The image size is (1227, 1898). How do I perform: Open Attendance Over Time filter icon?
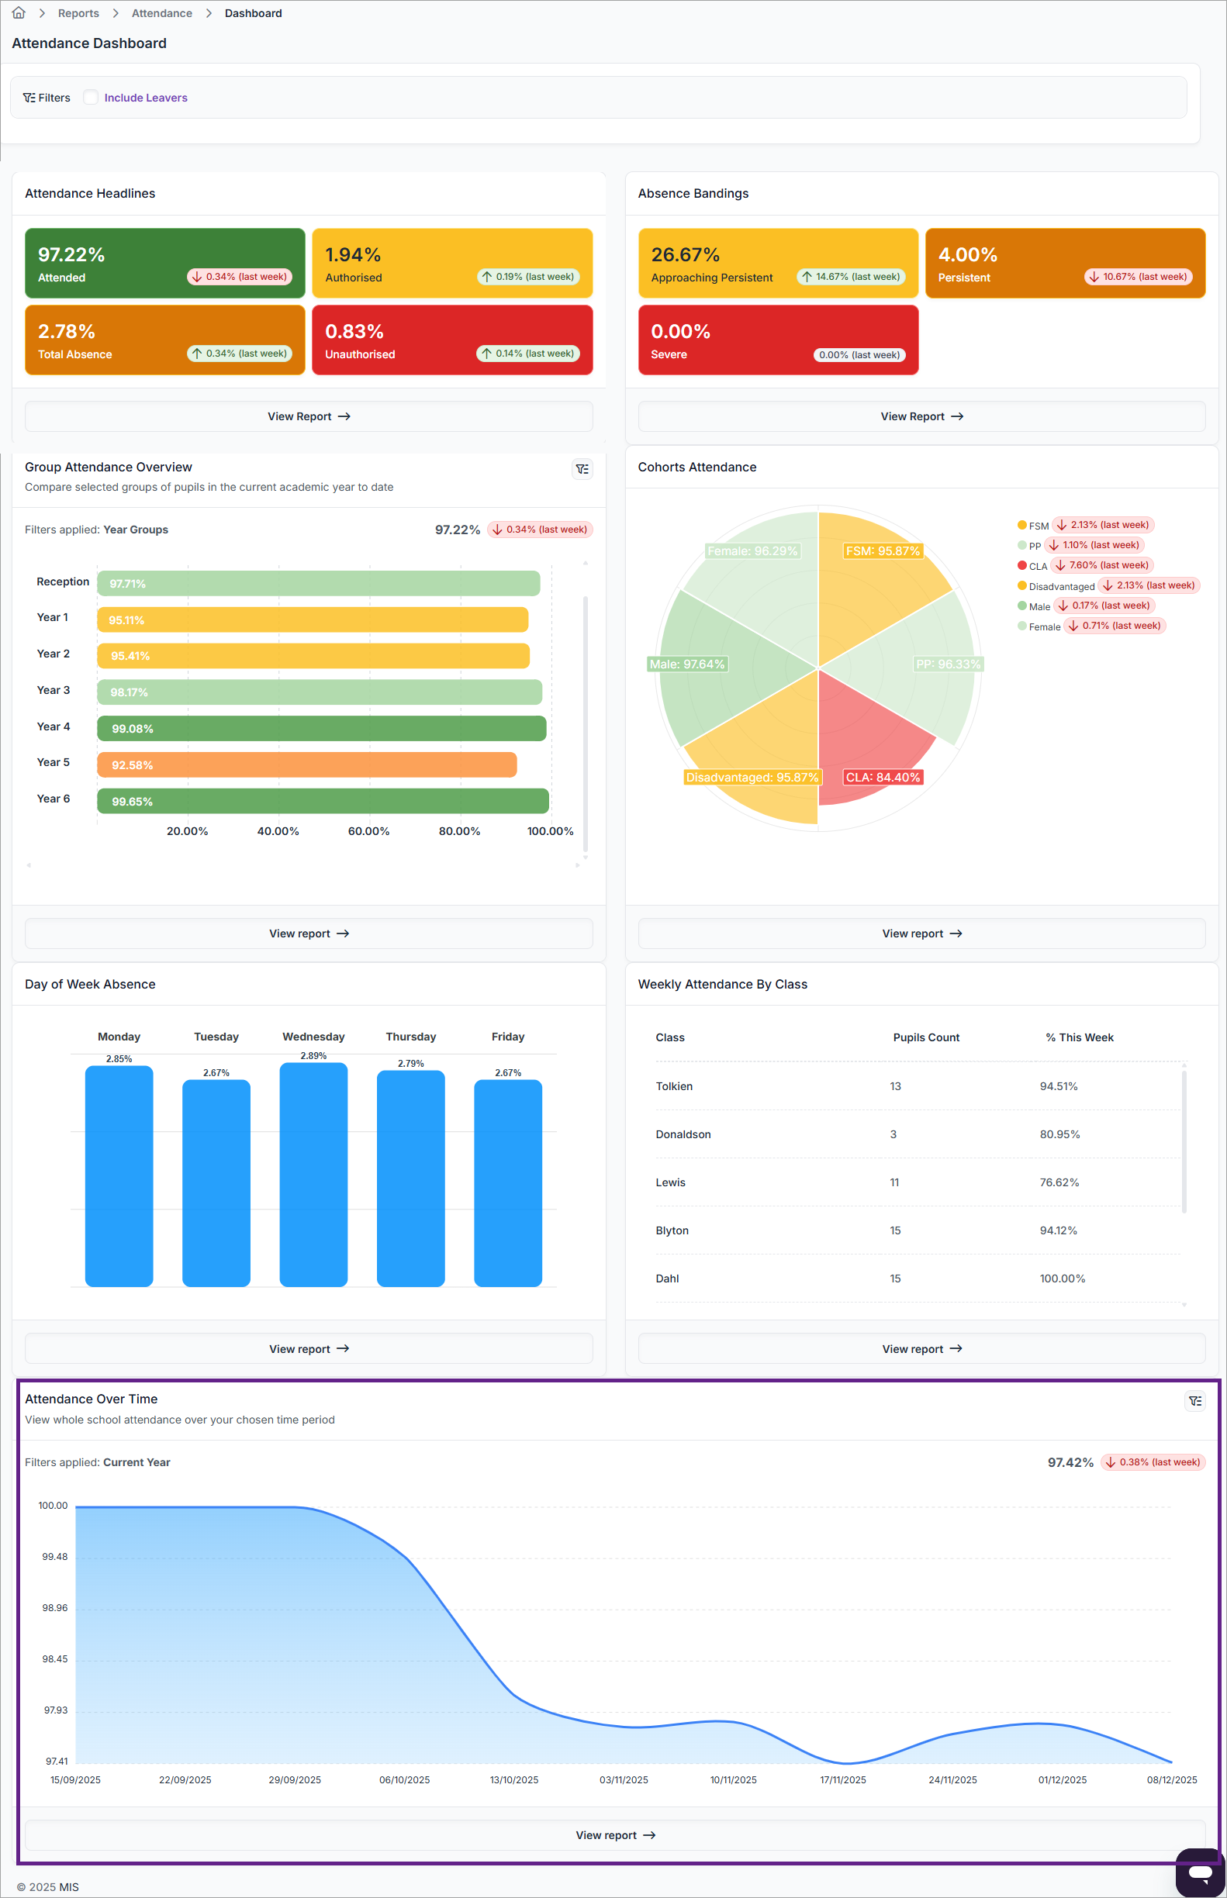coord(1195,1401)
